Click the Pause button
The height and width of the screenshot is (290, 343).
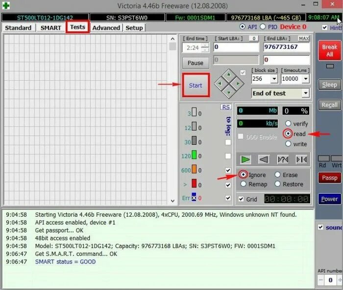pos(196,63)
